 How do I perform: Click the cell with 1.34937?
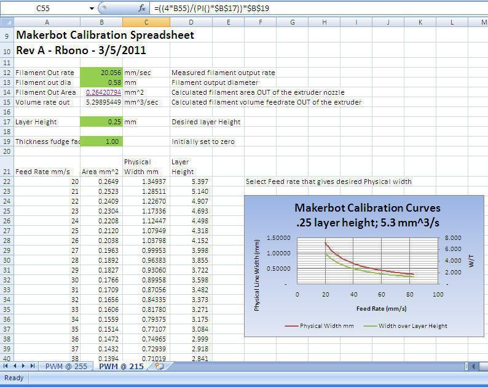pyautogui.click(x=146, y=182)
